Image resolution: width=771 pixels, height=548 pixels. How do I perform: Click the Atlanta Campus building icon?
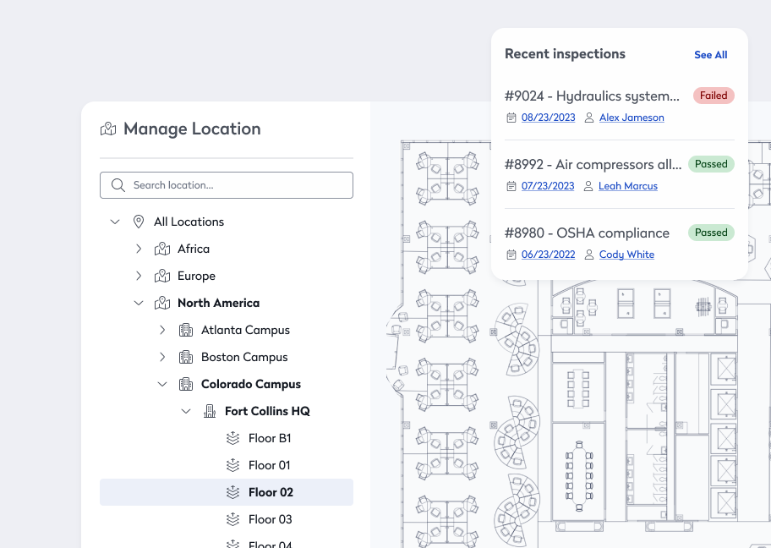(x=186, y=330)
